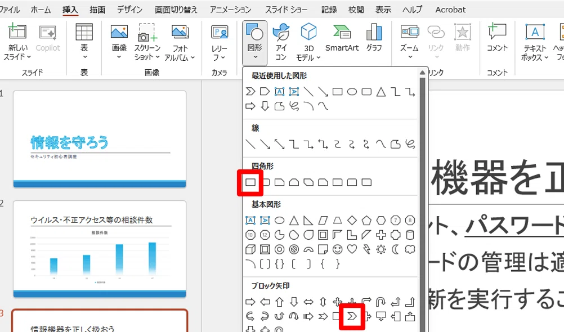Image resolution: width=564 pixels, height=332 pixels.
Task: Pick the sun shape
Action: click(381, 249)
